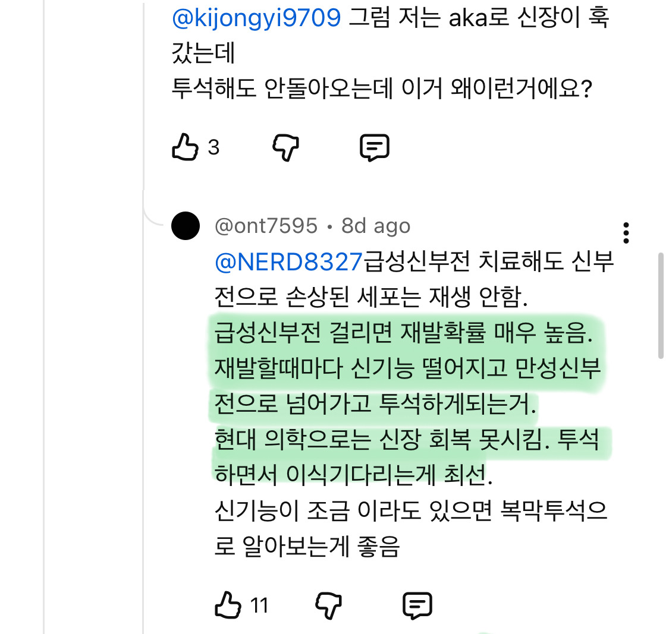Screen dimensions: 669x634
Task: Reply to @ont7595's comment
Action: 418,605
